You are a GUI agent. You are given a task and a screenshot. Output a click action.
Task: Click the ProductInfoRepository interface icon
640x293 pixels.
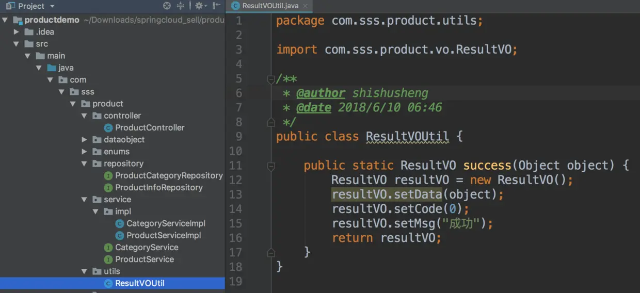[x=108, y=187]
